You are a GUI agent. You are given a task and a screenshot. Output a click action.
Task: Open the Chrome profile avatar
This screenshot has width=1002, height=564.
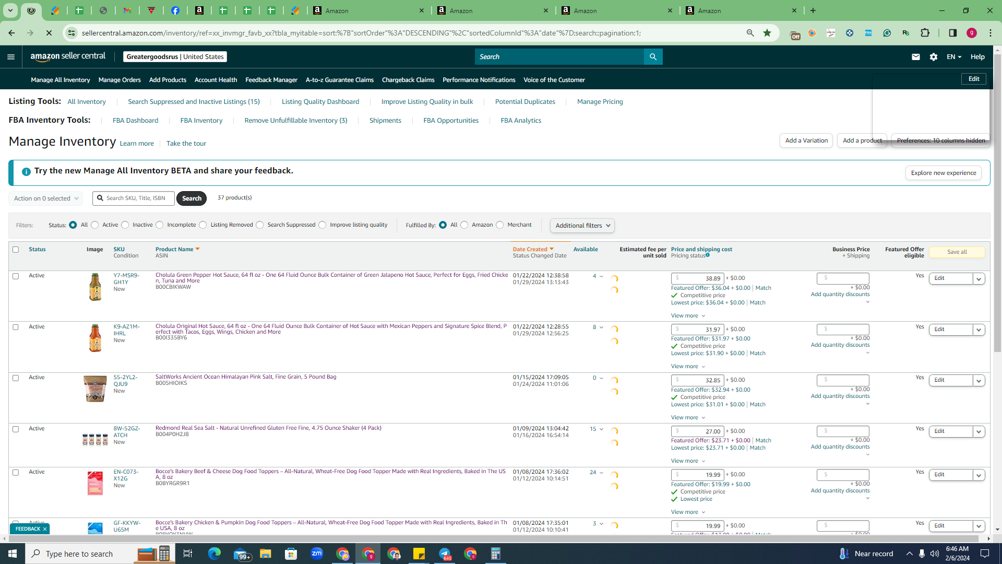pyautogui.click(x=972, y=33)
